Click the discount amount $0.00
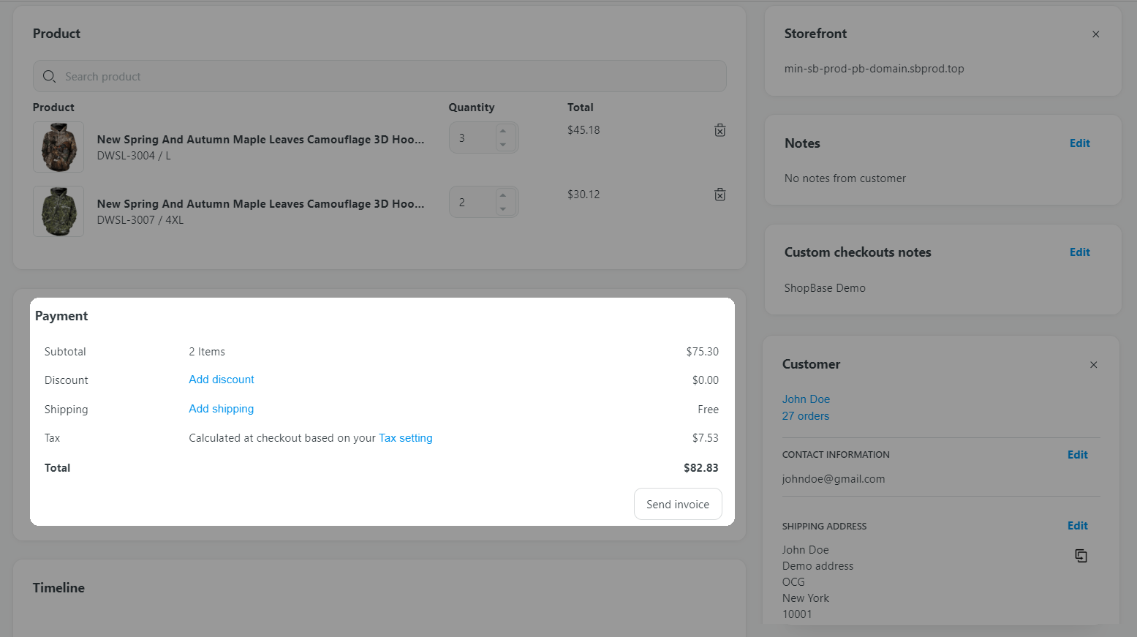 (706, 380)
